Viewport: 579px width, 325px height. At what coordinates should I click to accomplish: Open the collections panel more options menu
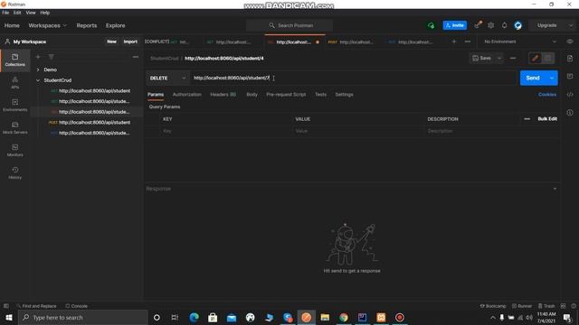tap(136, 57)
